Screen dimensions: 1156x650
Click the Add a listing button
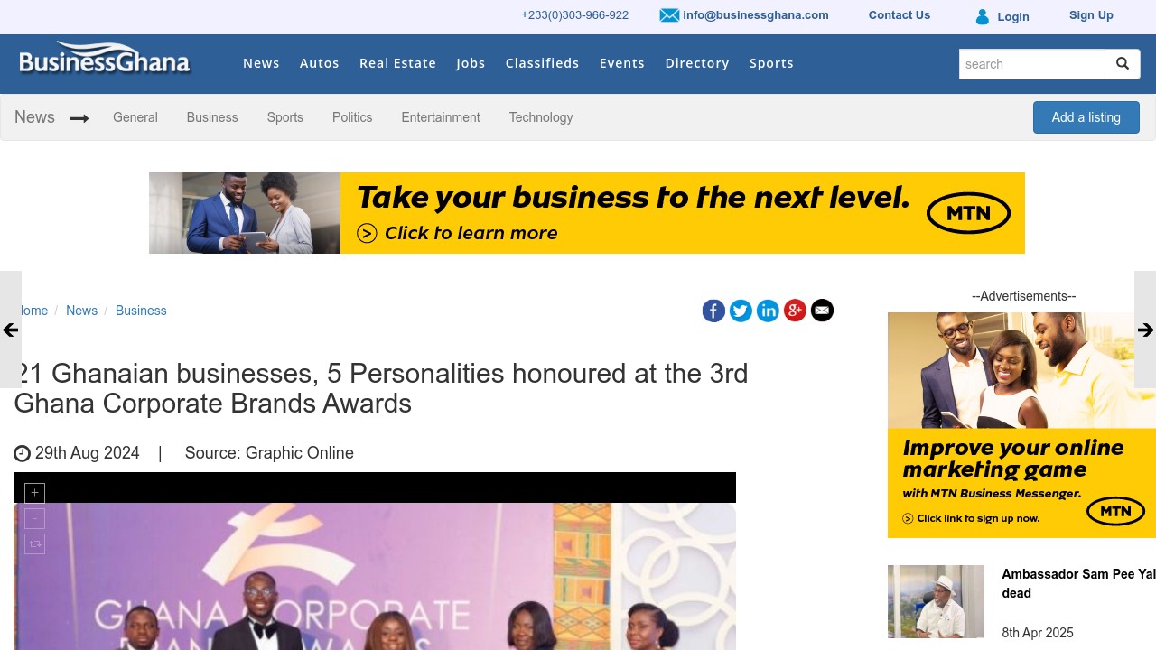1086,117
